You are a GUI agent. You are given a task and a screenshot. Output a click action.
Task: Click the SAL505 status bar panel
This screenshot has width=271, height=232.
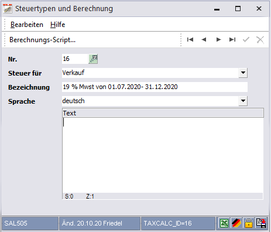pyautogui.click(x=30, y=223)
